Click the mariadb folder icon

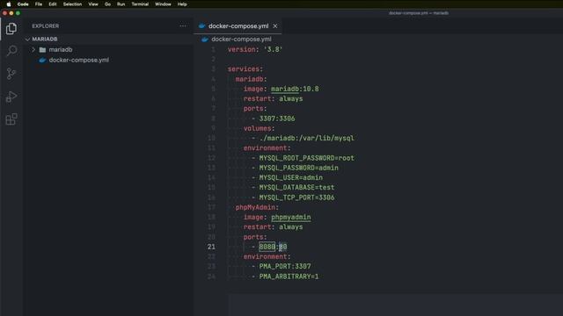[42, 49]
